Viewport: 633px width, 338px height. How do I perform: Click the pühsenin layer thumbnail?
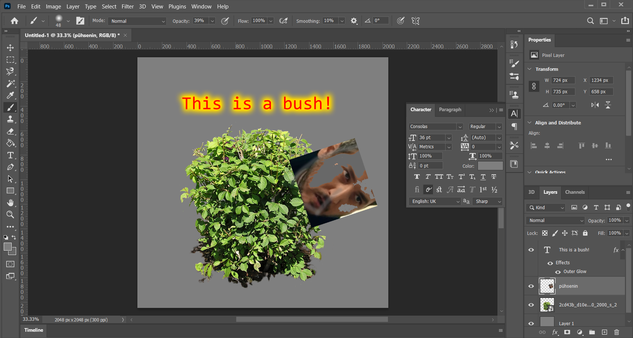coord(547,286)
